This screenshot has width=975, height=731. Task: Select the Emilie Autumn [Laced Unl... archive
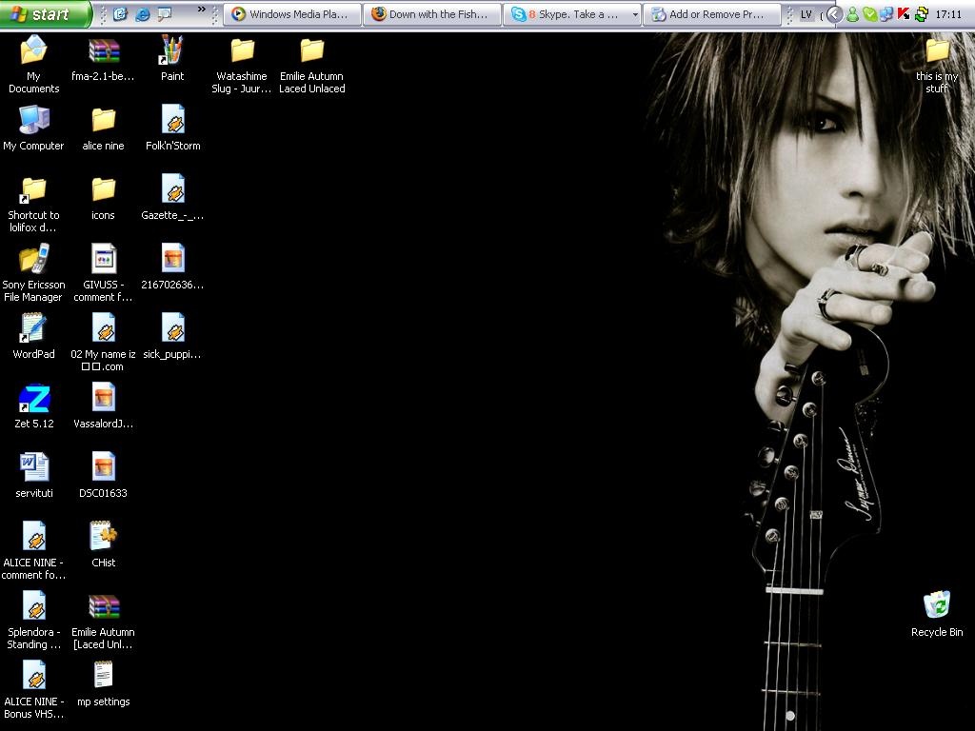tap(103, 622)
